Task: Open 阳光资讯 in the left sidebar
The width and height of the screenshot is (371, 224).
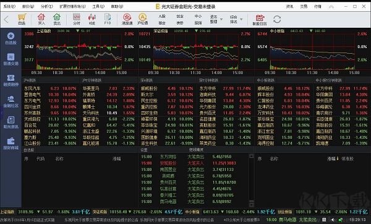Action: click(11, 123)
